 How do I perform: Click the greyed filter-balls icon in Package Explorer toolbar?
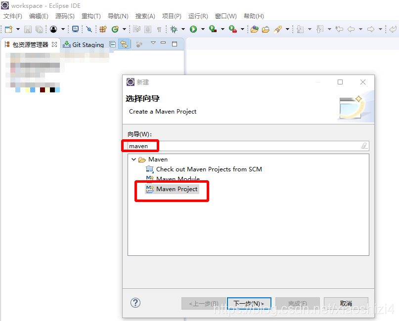click(x=139, y=44)
